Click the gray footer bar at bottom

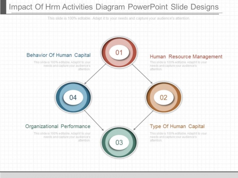pos(119,175)
